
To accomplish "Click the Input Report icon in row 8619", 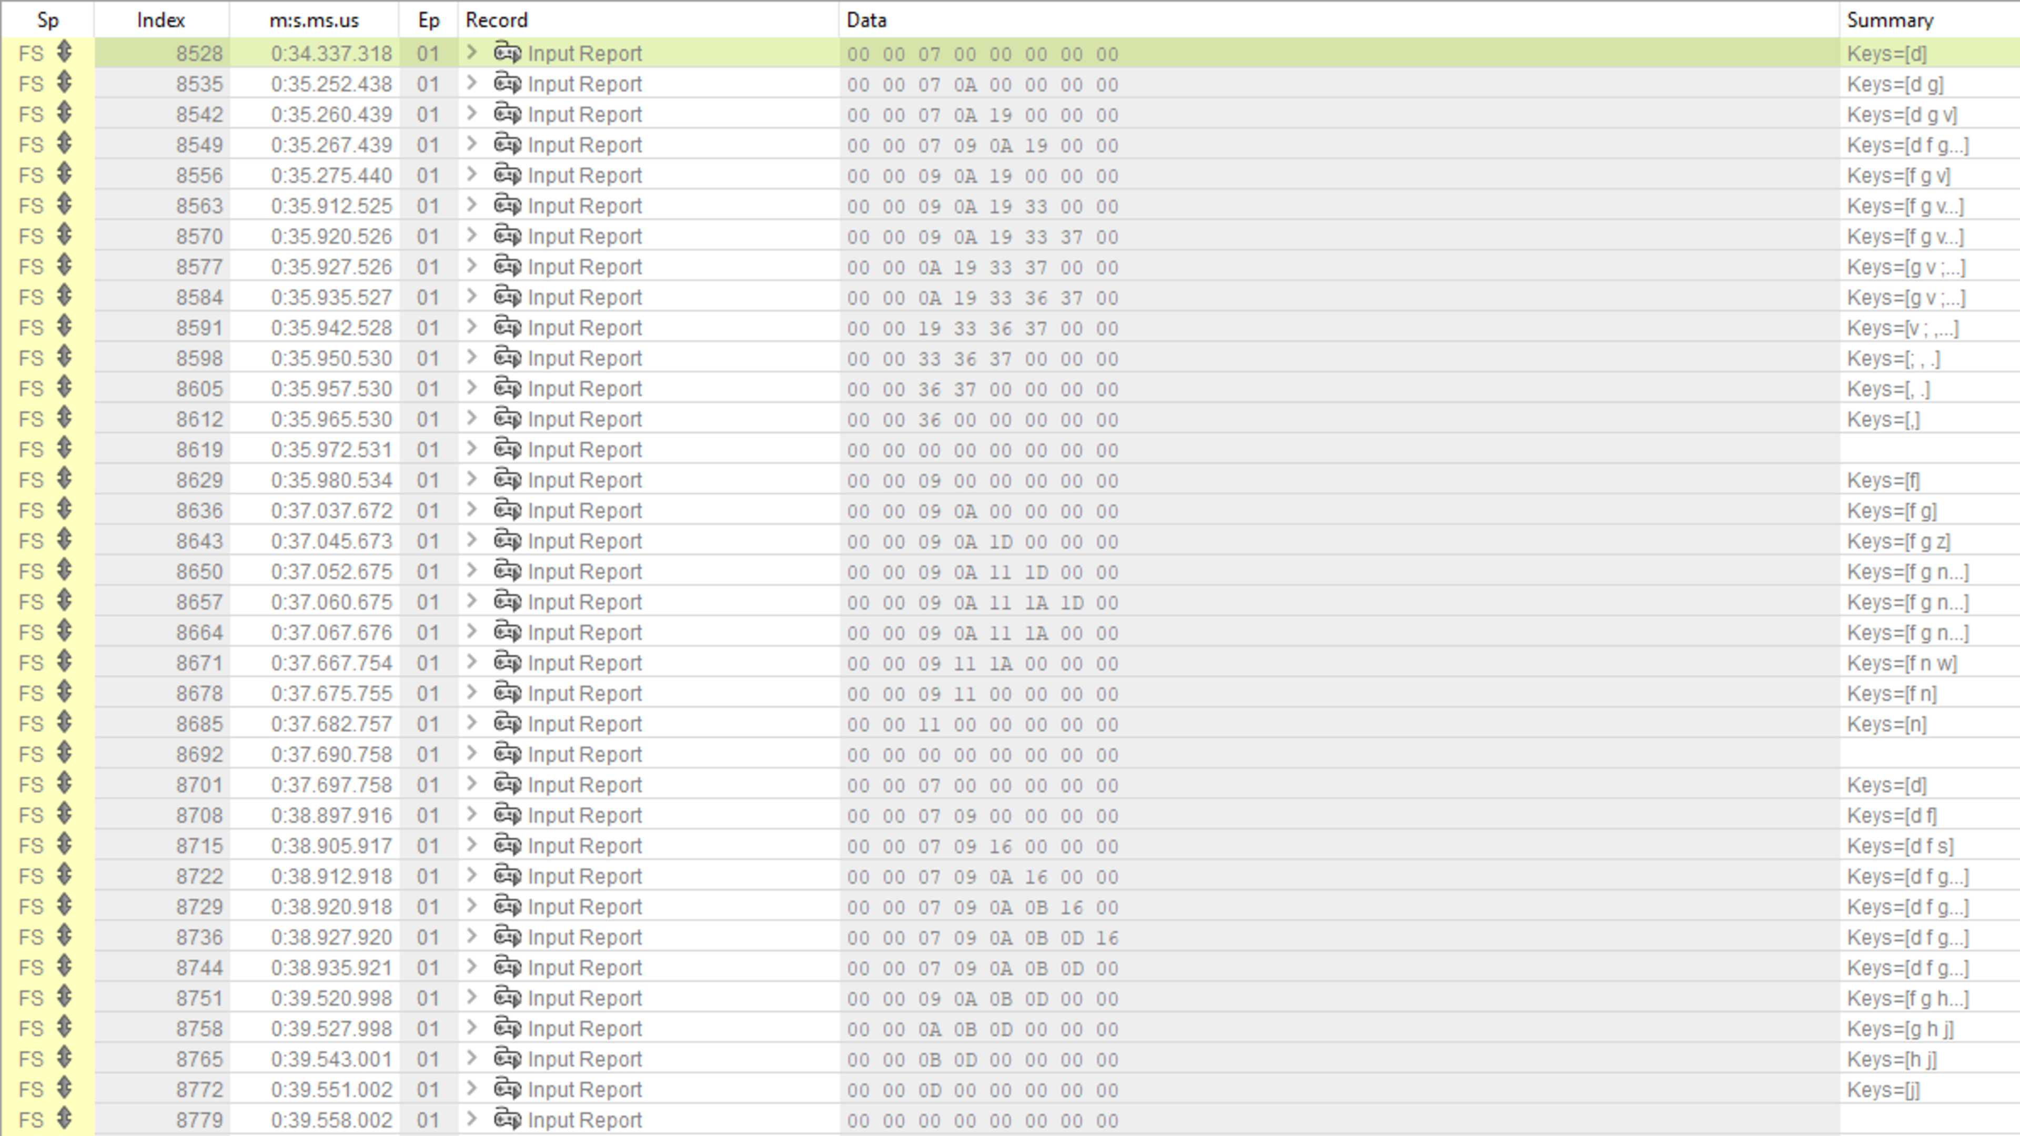I will [x=507, y=449].
